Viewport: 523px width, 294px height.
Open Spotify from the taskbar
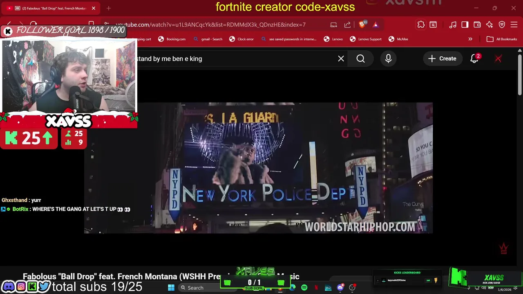click(x=304, y=288)
